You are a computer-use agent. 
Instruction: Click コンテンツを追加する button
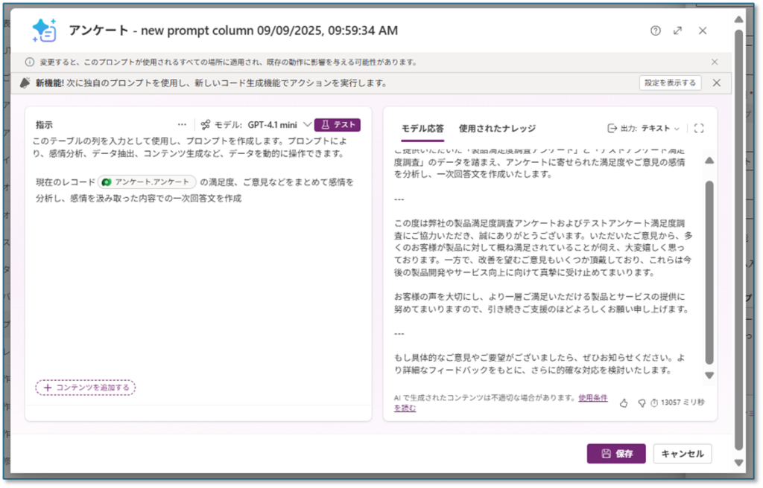(x=86, y=387)
